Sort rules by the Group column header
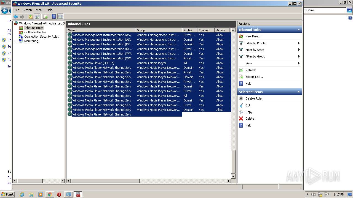 tap(159, 30)
